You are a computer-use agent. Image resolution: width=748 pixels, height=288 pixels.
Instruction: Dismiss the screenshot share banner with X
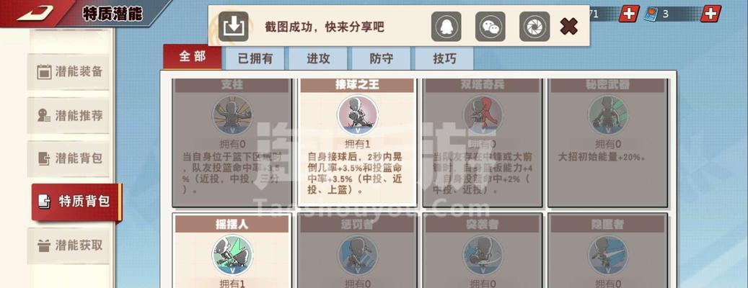(x=568, y=26)
